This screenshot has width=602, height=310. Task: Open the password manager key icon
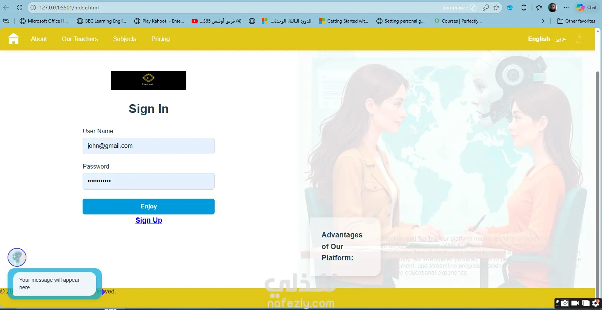click(486, 8)
